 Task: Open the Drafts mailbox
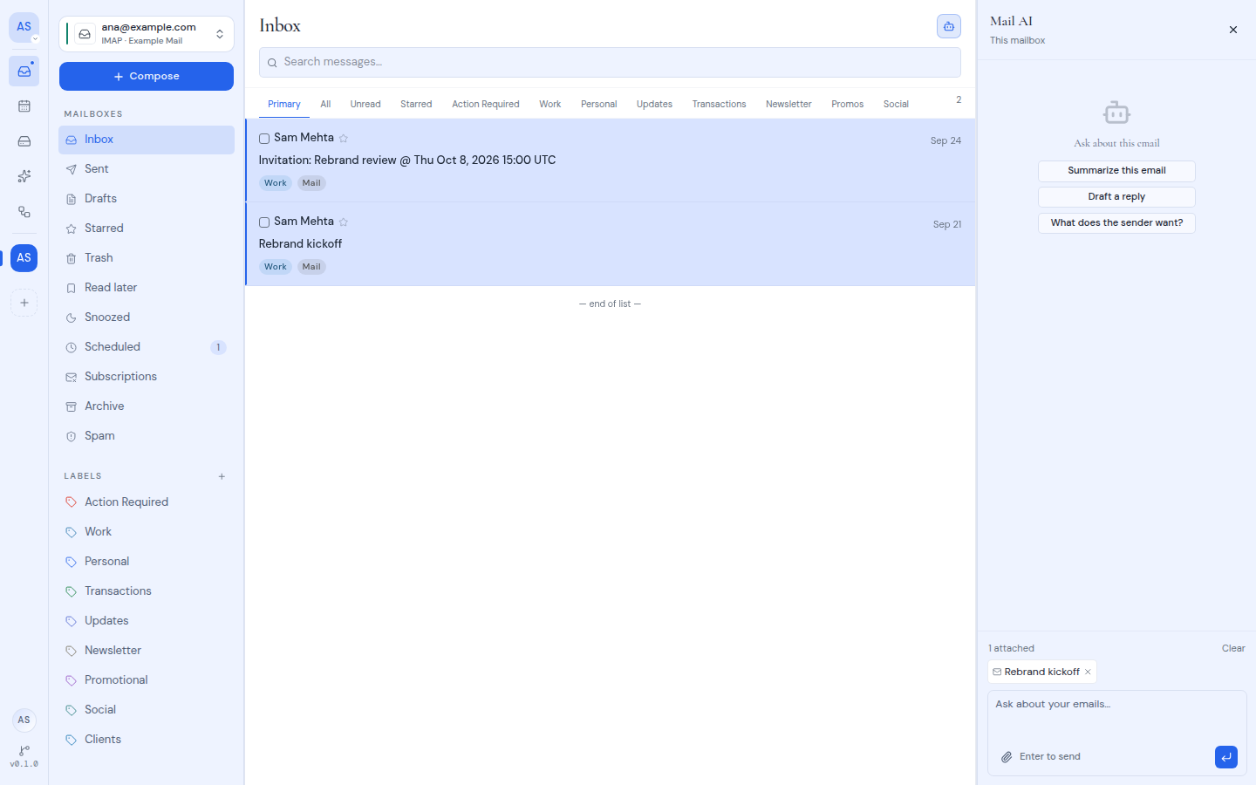(x=147, y=199)
